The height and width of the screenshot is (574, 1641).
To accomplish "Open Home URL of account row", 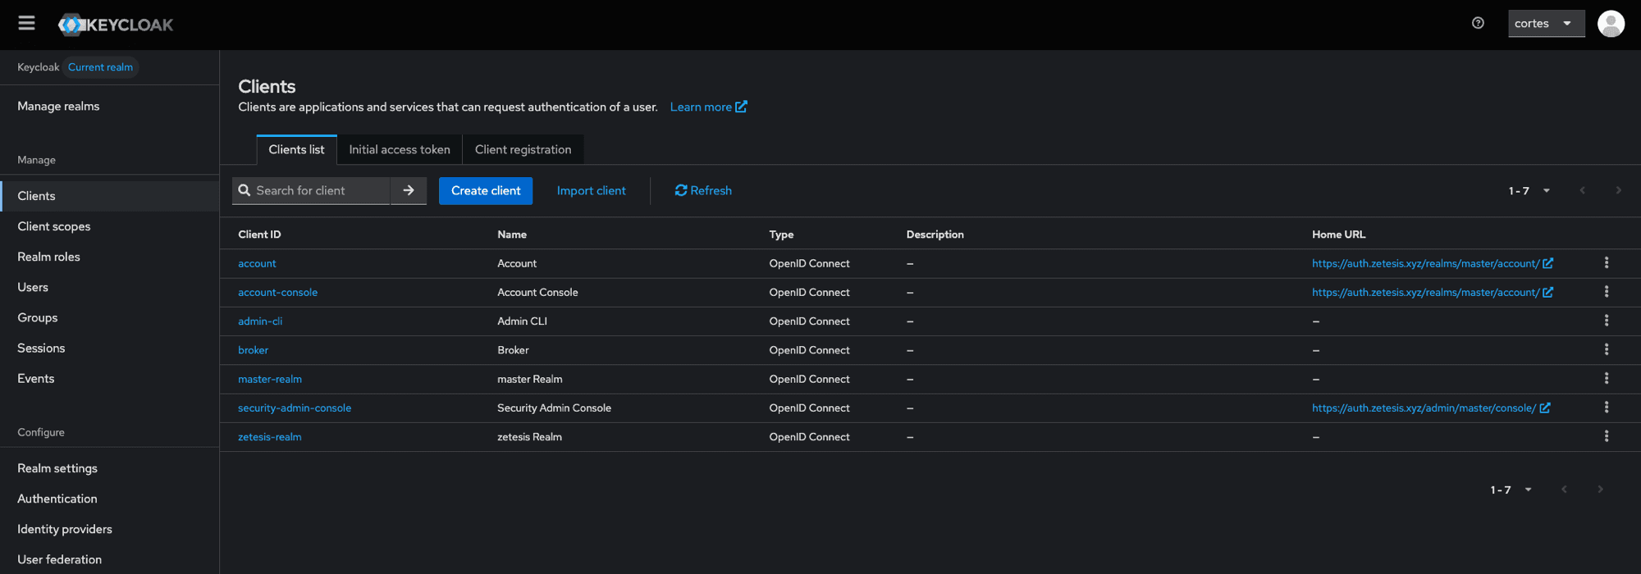I will (x=1432, y=263).
